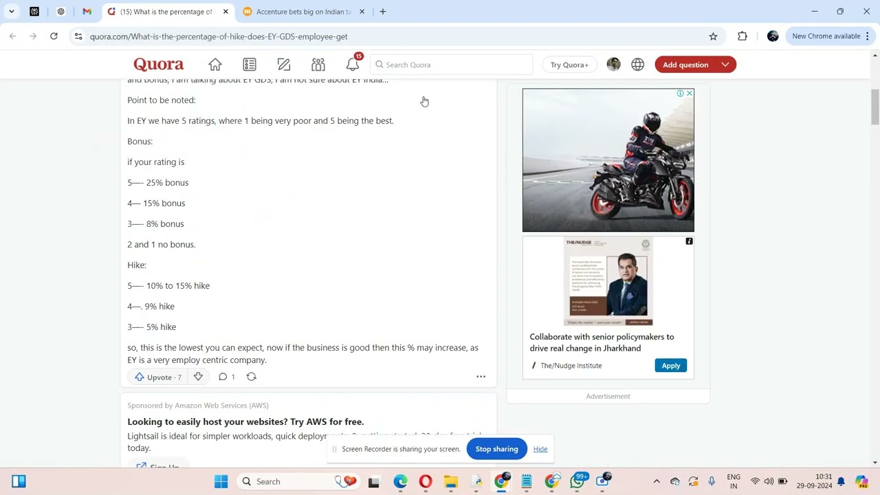Open the taskbar Task View icon

374,481
